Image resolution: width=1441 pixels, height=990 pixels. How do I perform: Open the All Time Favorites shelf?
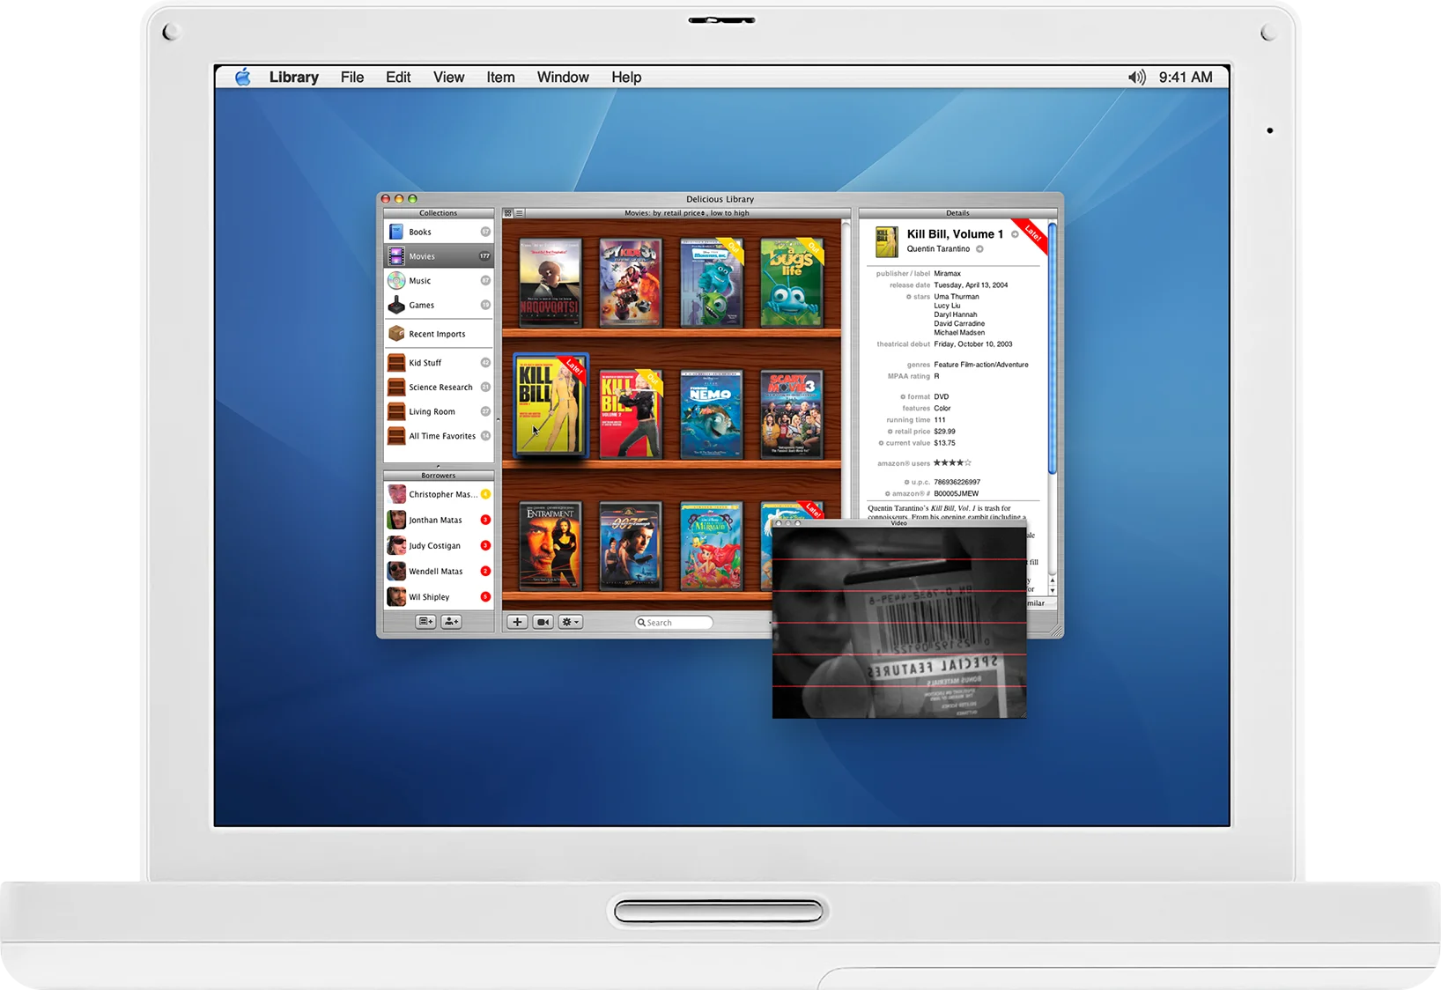click(439, 436)
